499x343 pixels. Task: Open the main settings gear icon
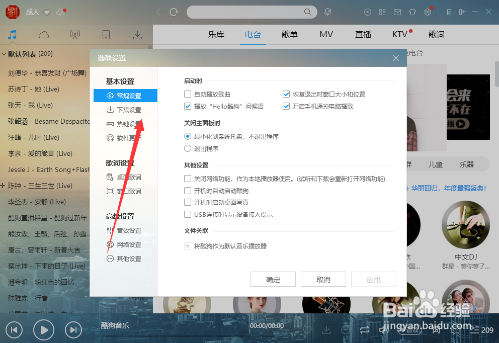pyautogui.click(x=428, y=12)
